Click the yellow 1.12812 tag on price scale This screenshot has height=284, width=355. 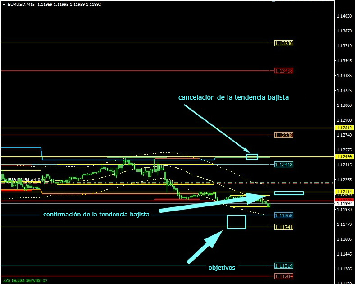[x=345, y=128]
